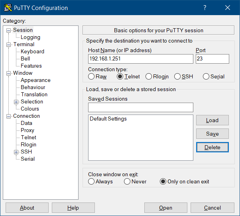Set close window on exit to Never
The height and width of the screenshot is (216, 240).
tap(127, 181)
